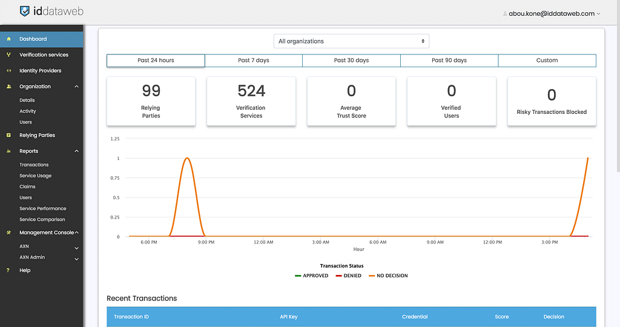Open Service Performance report

pyautogui.click(x=42, y=208)
